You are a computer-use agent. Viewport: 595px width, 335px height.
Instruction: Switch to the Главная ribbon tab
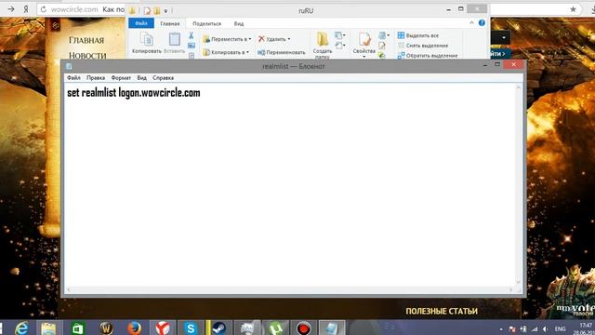pos(169,23)
